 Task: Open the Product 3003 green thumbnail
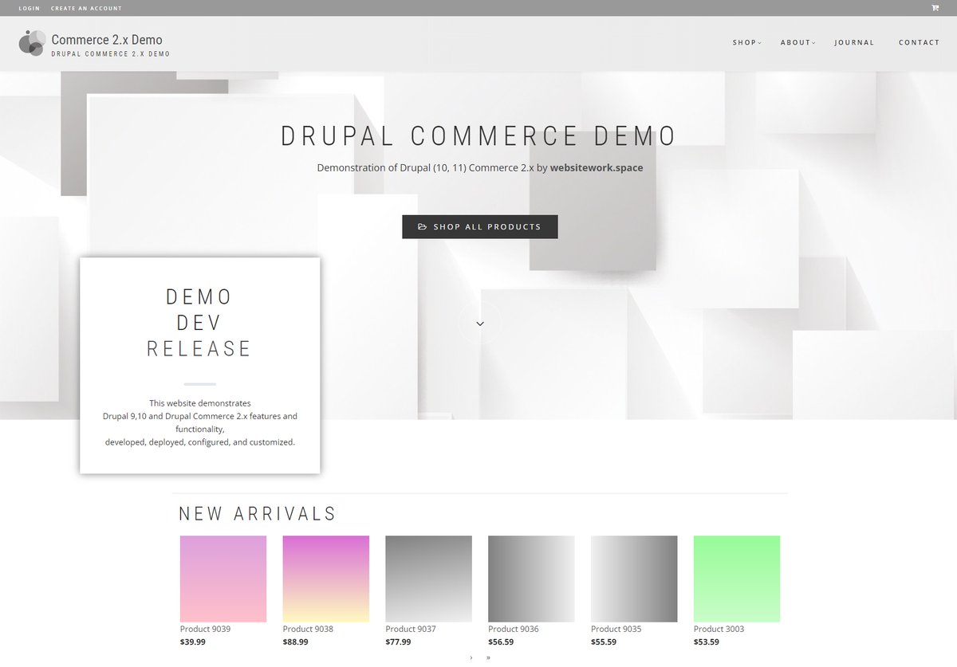click(x=736, y=579)
